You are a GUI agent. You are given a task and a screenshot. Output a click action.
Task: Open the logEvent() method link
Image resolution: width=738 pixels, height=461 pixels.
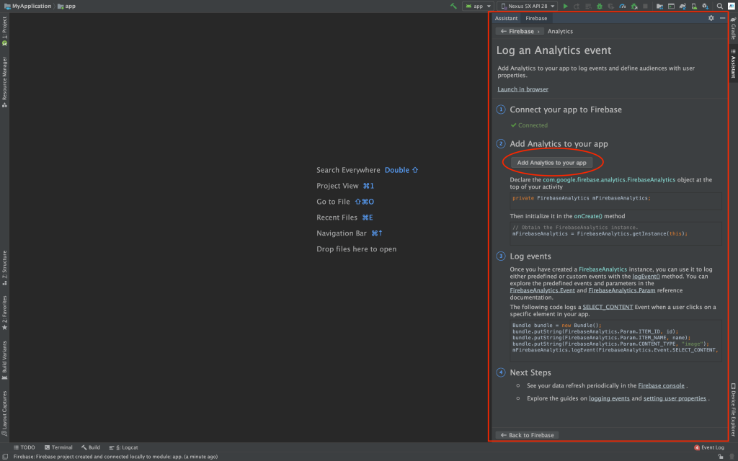646,276
